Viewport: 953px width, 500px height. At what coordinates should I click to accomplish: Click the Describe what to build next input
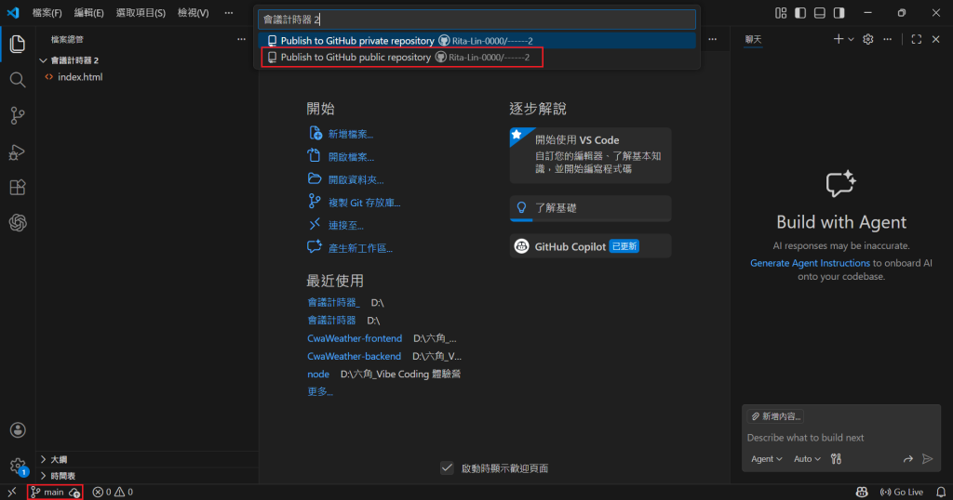[838, 437]
